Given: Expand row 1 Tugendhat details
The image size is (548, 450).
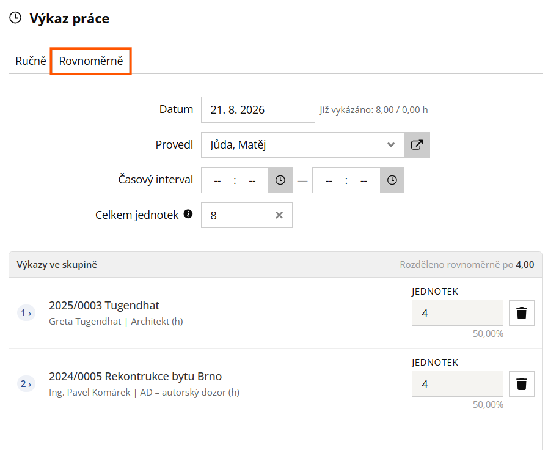Looking at the screenshot, I should 26,312.
